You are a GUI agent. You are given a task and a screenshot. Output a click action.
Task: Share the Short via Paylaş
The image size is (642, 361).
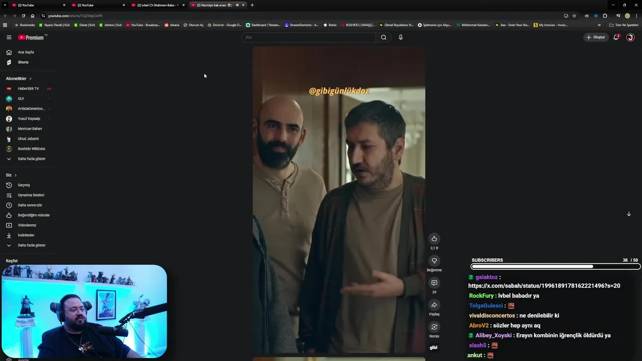click(434, 305)
